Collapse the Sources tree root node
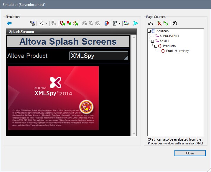211x172 pixels. [149, 31]
